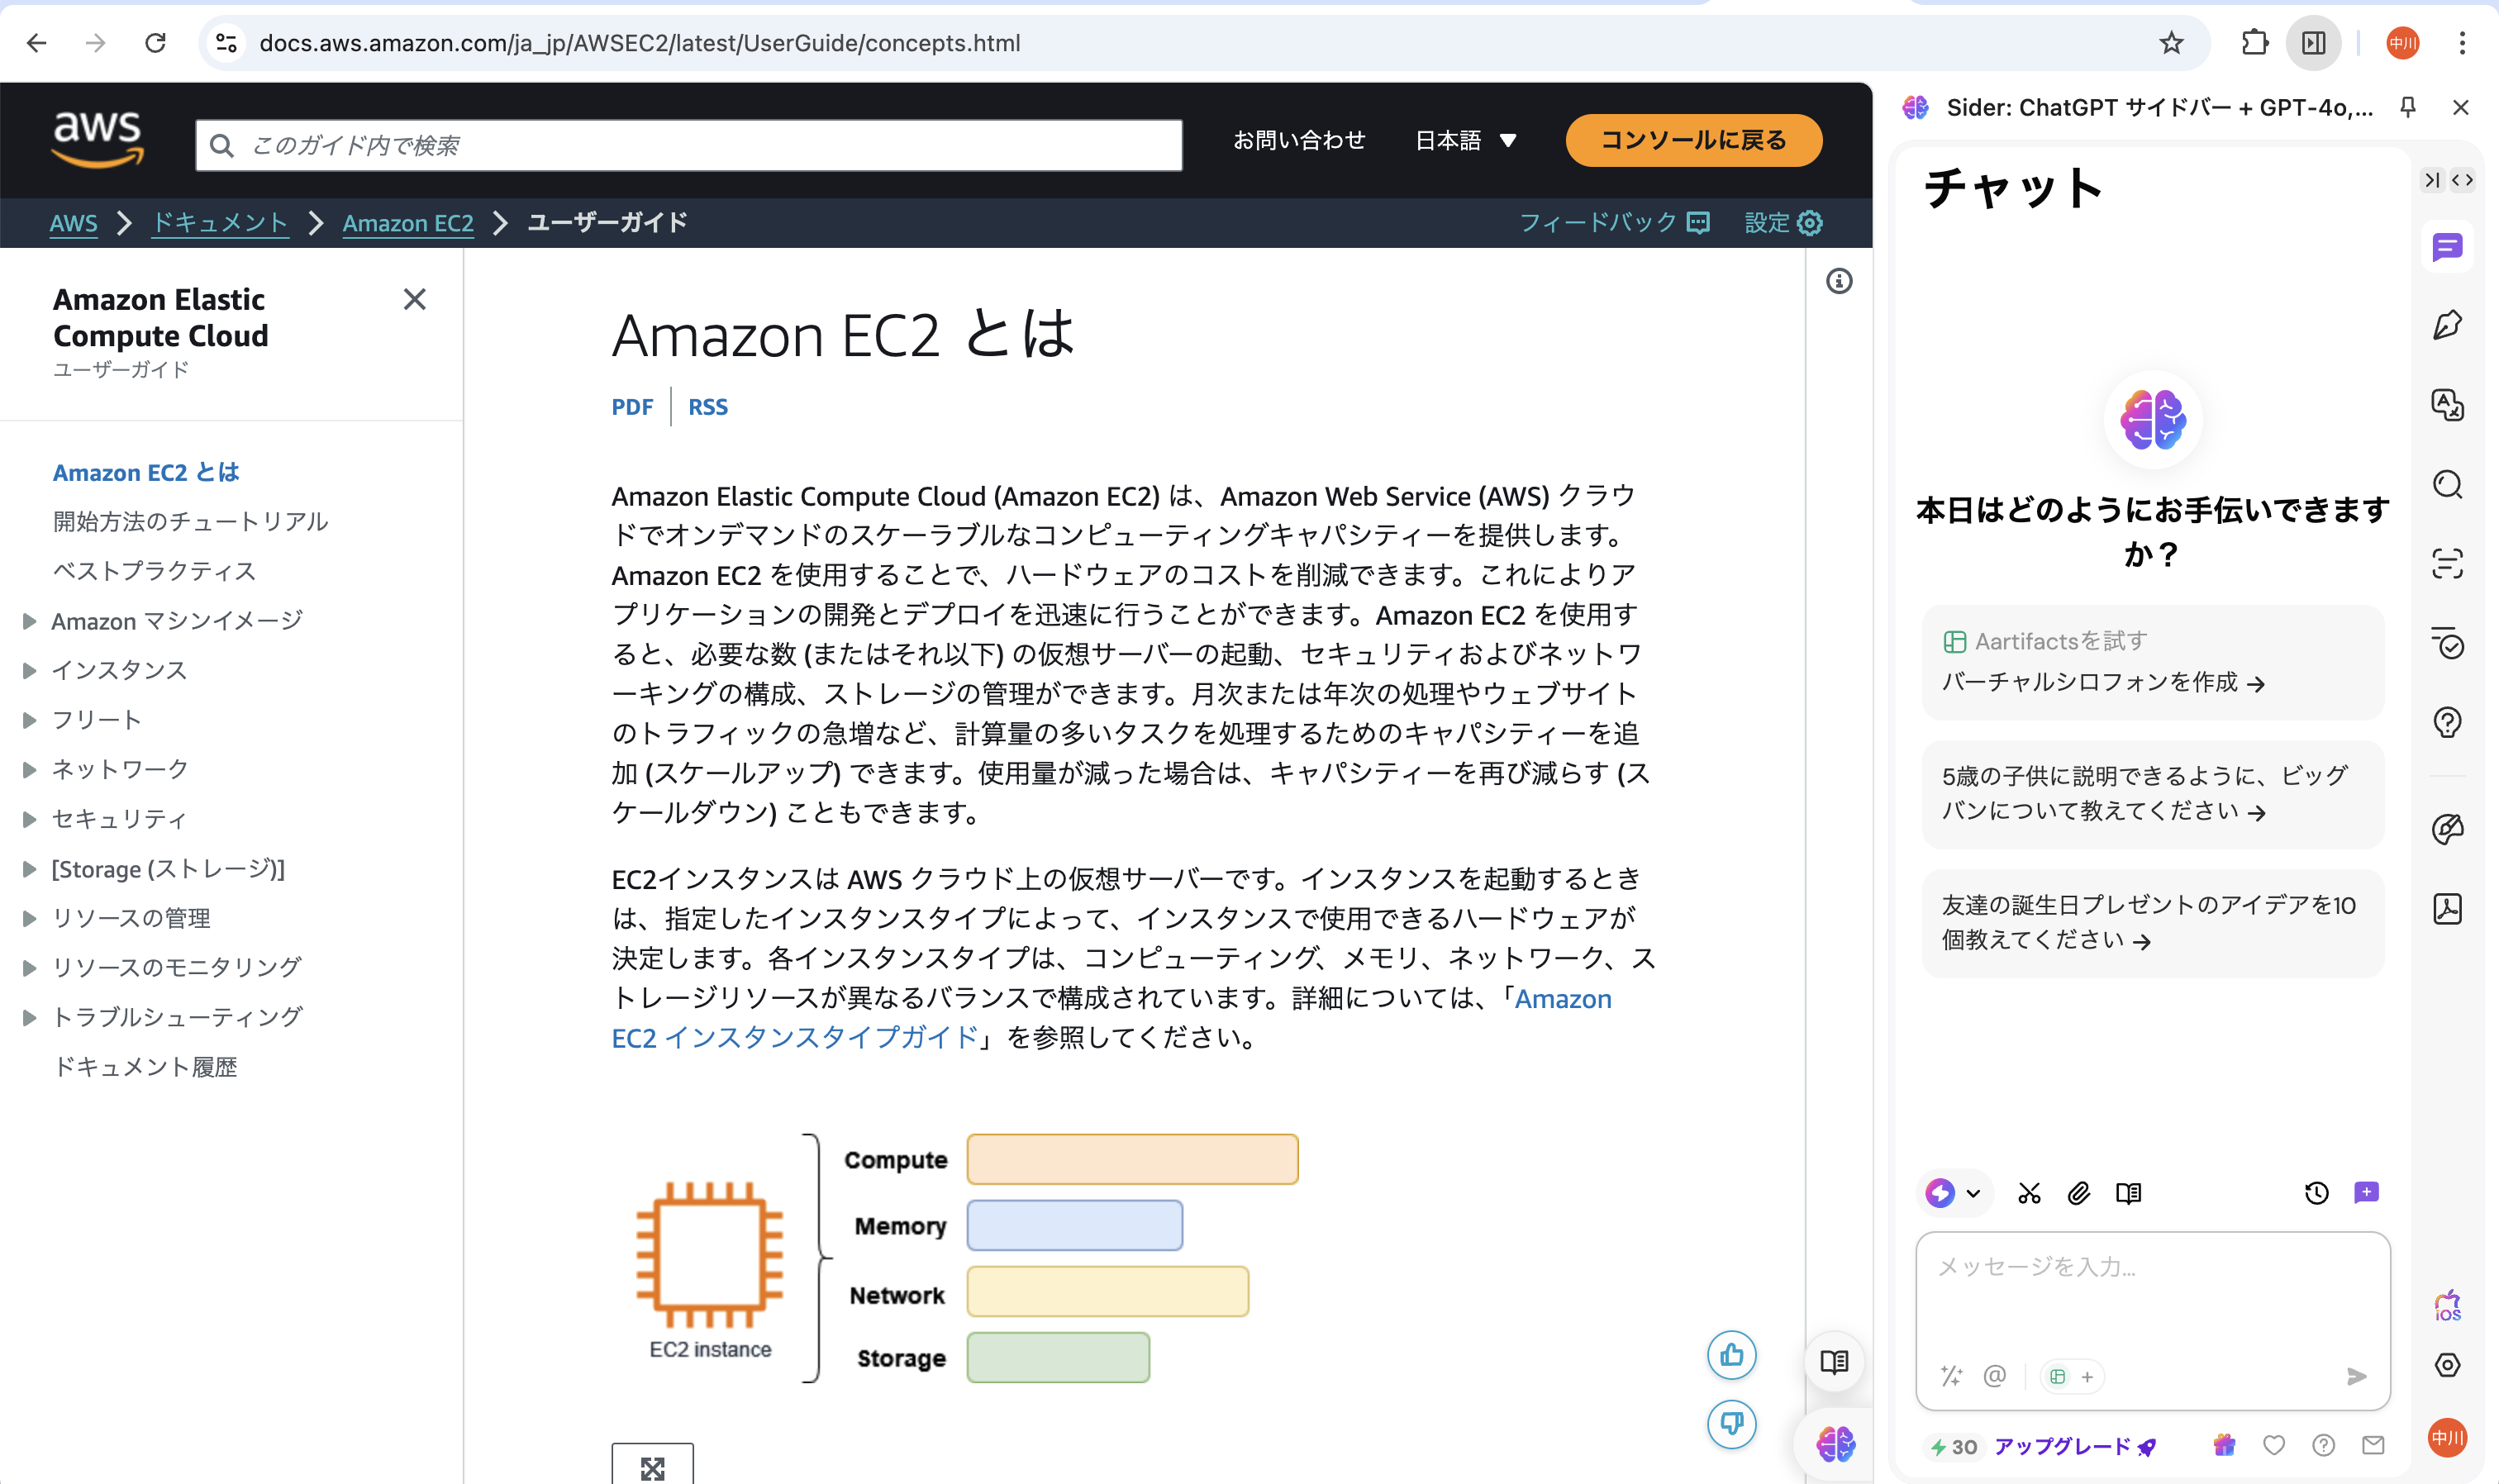Toggle the Chrome side panel button
The image size is (2499, 1484).
[2313, 43]
